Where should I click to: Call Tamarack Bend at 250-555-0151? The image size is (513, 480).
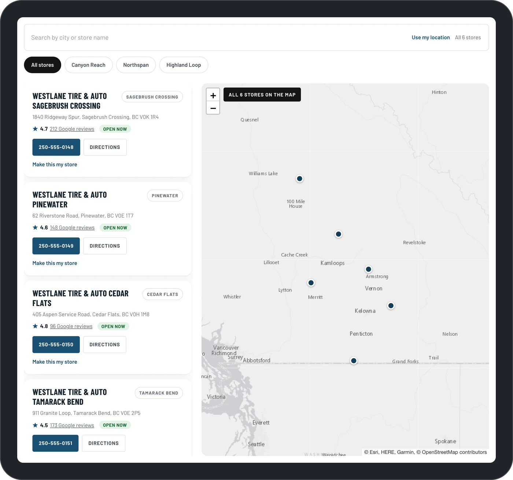[55, 443]
